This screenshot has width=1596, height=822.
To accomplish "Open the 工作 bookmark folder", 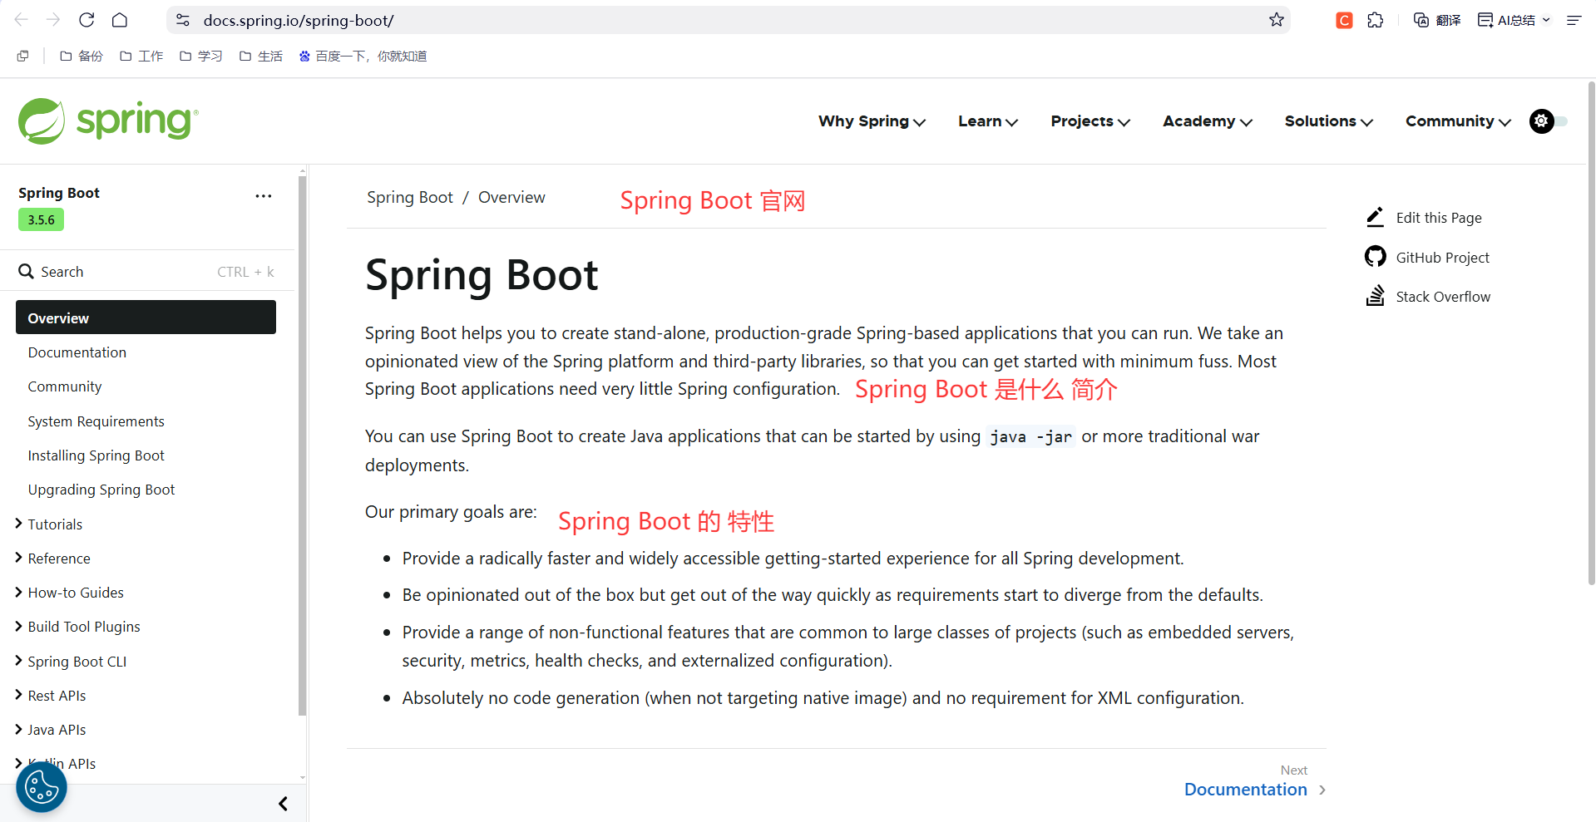I will pos(141,56).
